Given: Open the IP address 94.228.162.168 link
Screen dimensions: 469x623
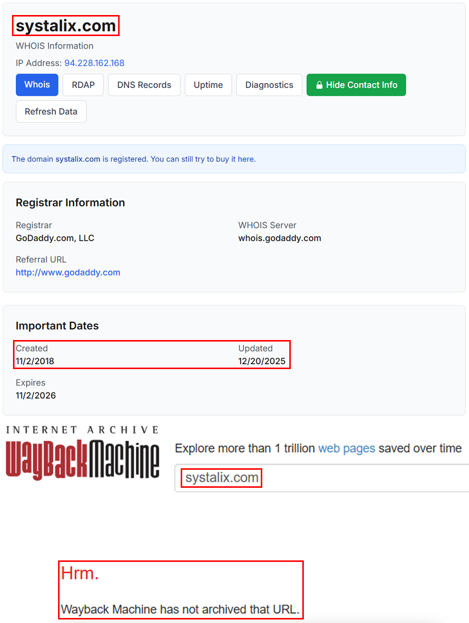Looking at the screenshot, I should point(94,63).
